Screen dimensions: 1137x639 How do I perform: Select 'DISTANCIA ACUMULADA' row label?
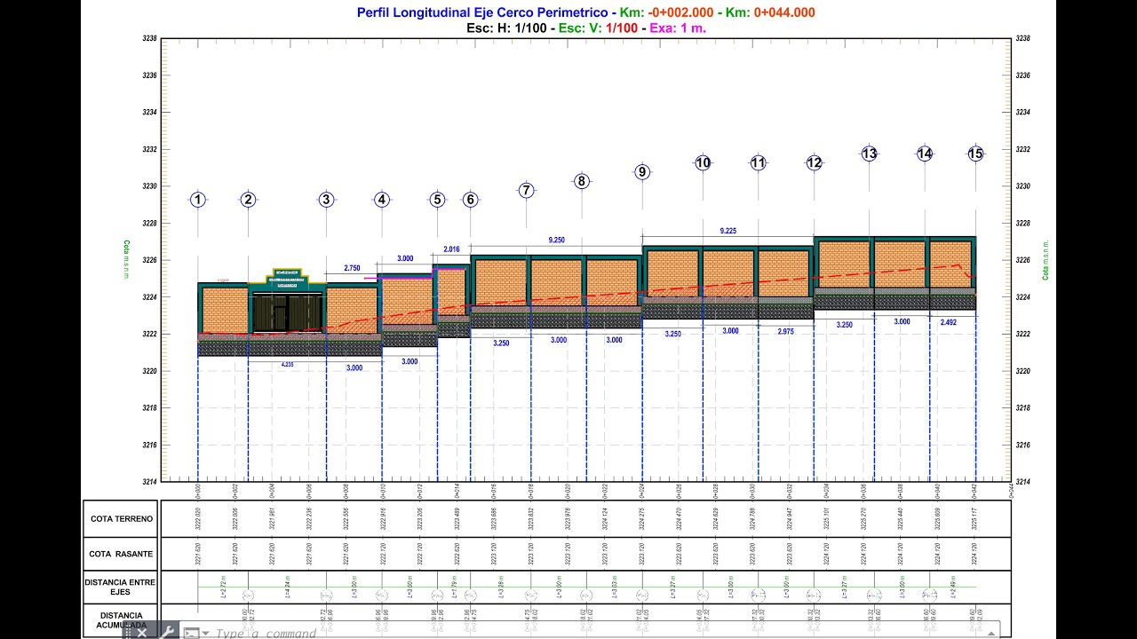click(122, 619)
